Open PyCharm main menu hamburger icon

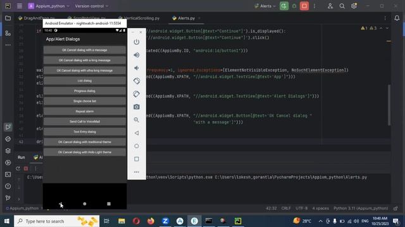click(20, 6)
